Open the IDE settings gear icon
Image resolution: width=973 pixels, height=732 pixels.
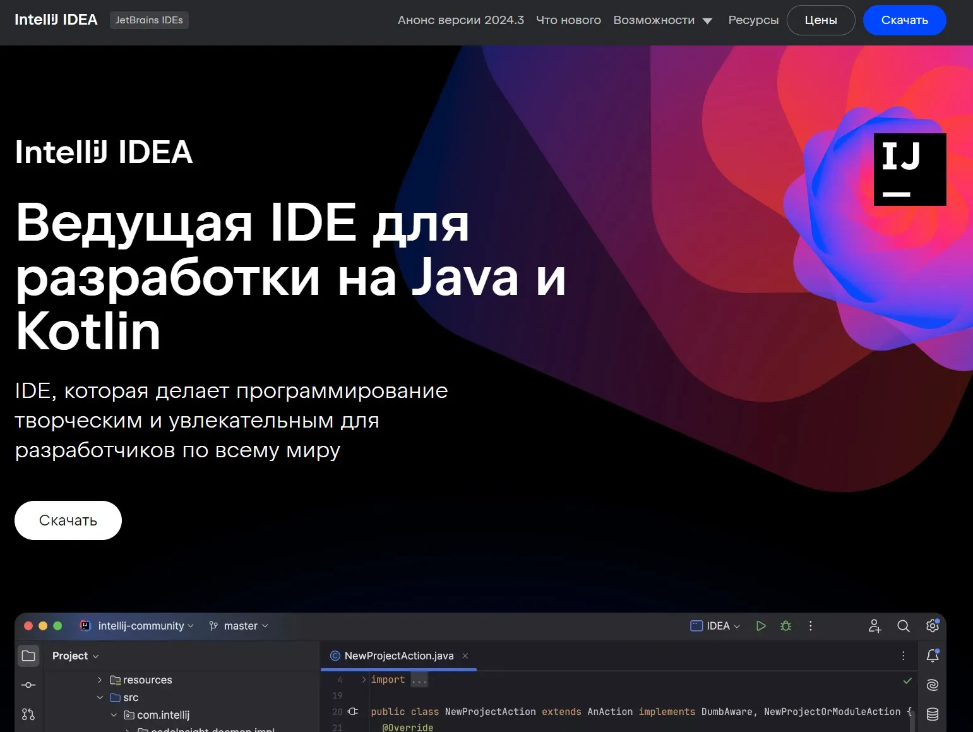(x=933, y=626)
